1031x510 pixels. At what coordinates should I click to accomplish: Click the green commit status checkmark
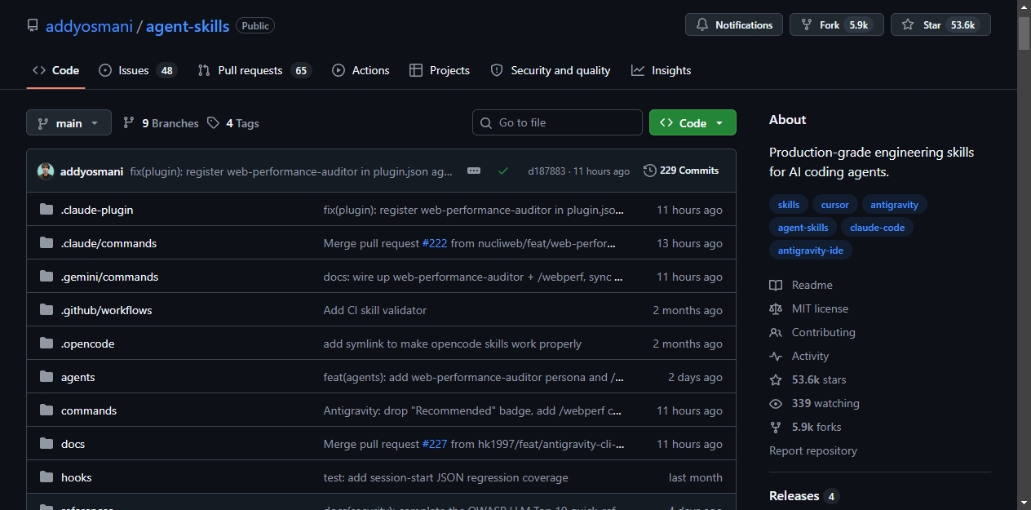pyautogui.click(x=503, y=171)
